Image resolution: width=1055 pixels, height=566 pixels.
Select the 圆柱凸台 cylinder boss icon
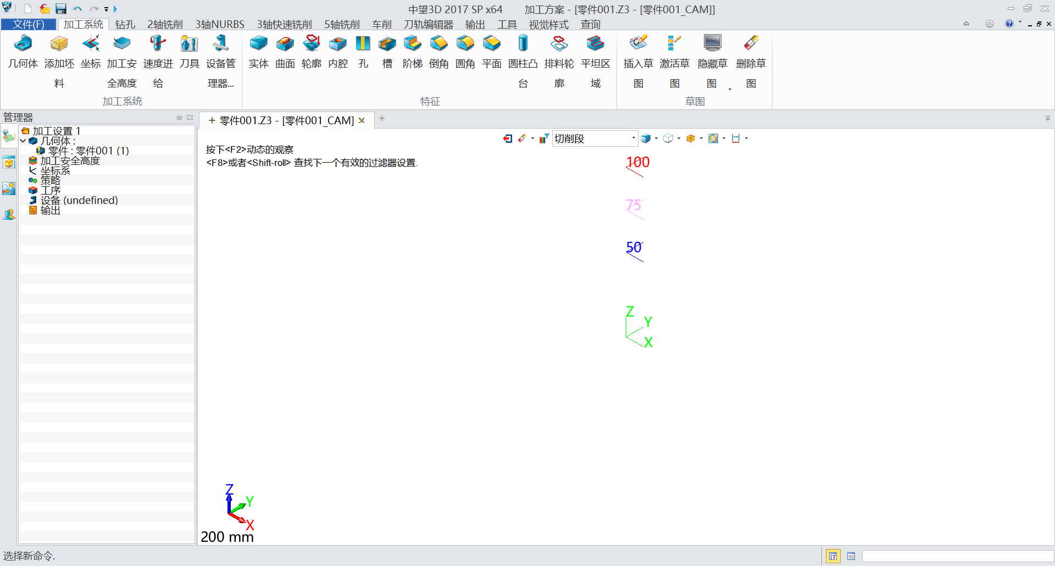click(x=523, y=44)
